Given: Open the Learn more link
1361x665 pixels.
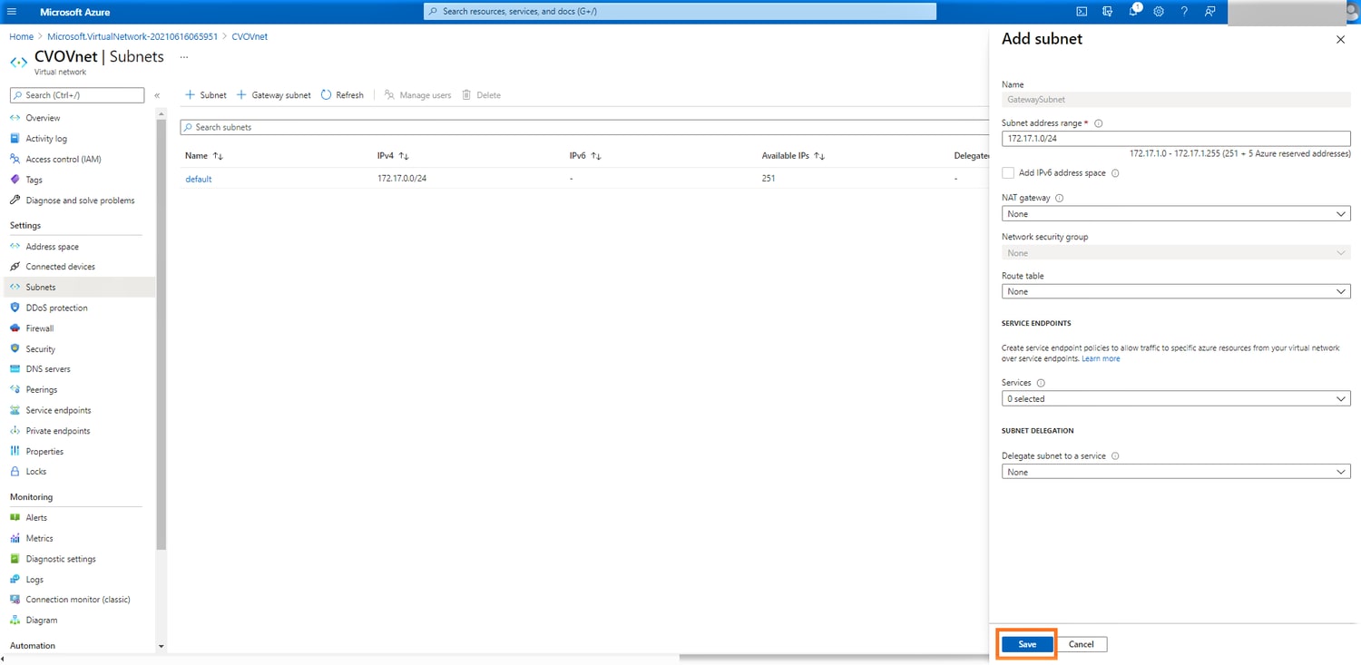Looking at the screenshot, I should coord(1101,359).
